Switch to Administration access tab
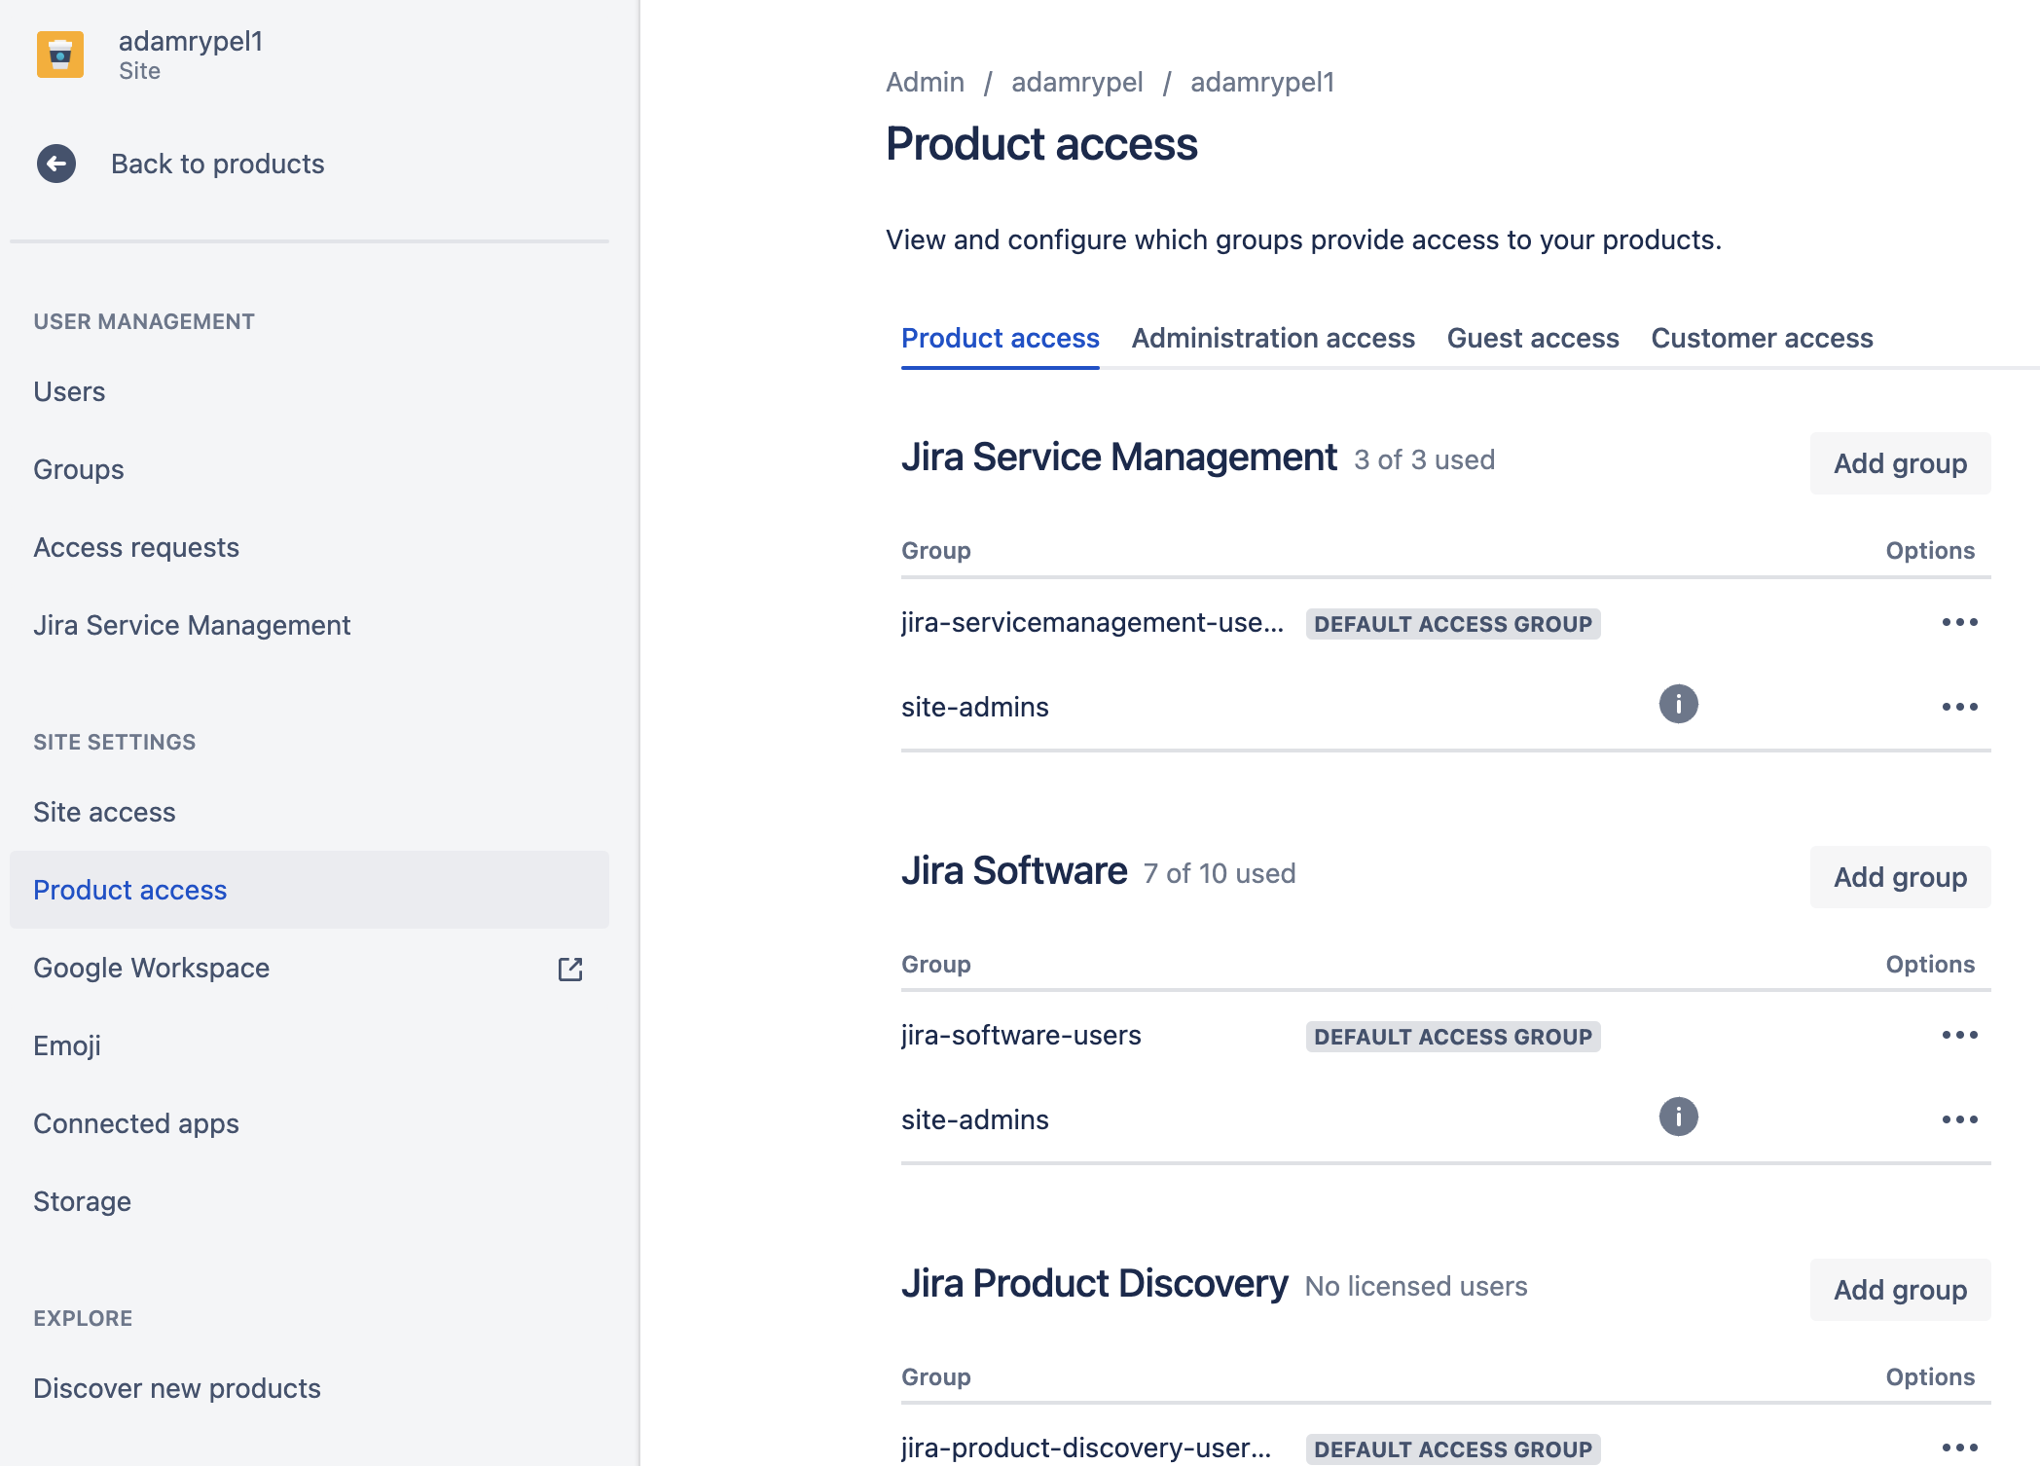Image resolution: width=2040 pixels, height=1466 pixels. point(1272,338)
